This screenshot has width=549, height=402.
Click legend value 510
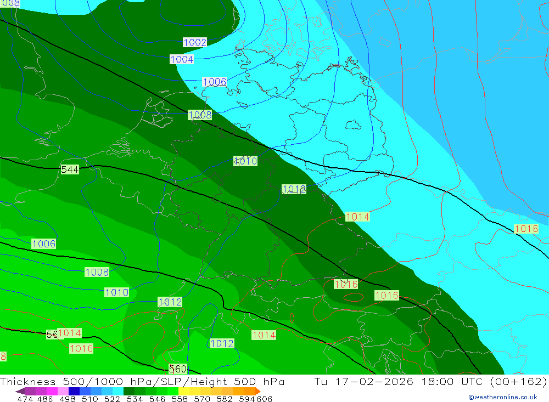[x=90, y=399]
